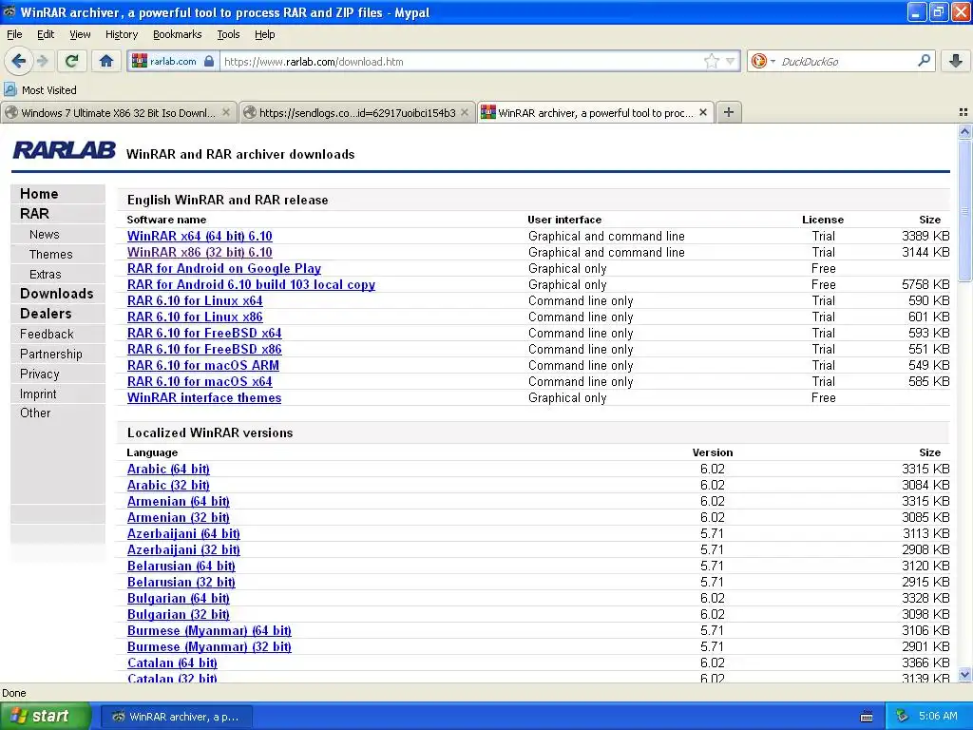Download Burmese (Myanmar) (32 bit) version

coord(209,646)
